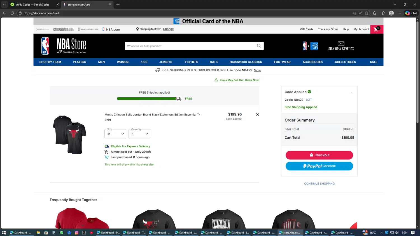The image size is (420, 236).
Task: Refresh the page with reload icon
Action: click(12, 13)
